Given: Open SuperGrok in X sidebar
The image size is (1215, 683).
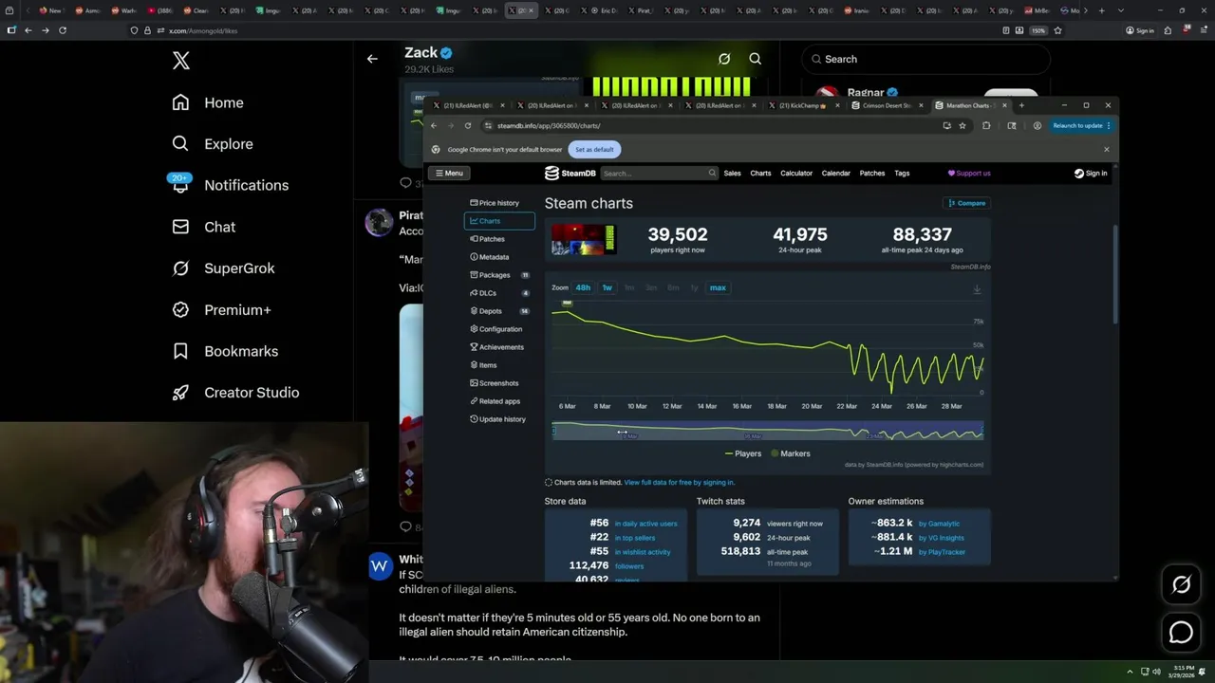Looking at the screenshot, I should (x=223, y=268).
